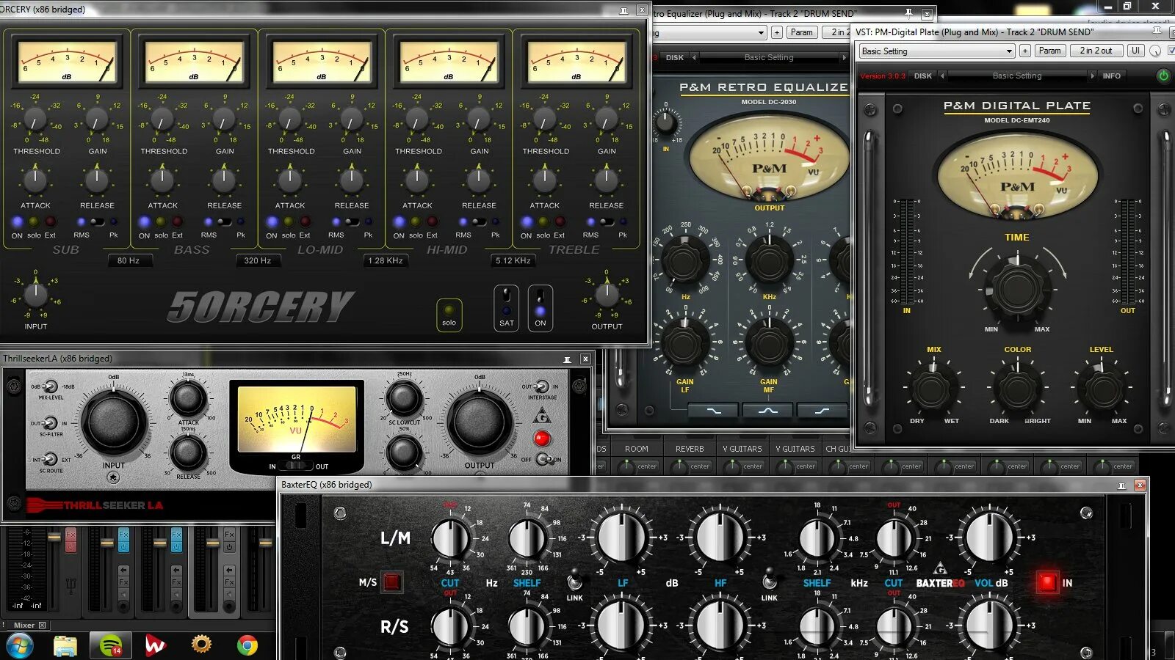Click the next preset arrow in Digital Plate
The image size is (1175, 660).
[x=1092, y=76]
